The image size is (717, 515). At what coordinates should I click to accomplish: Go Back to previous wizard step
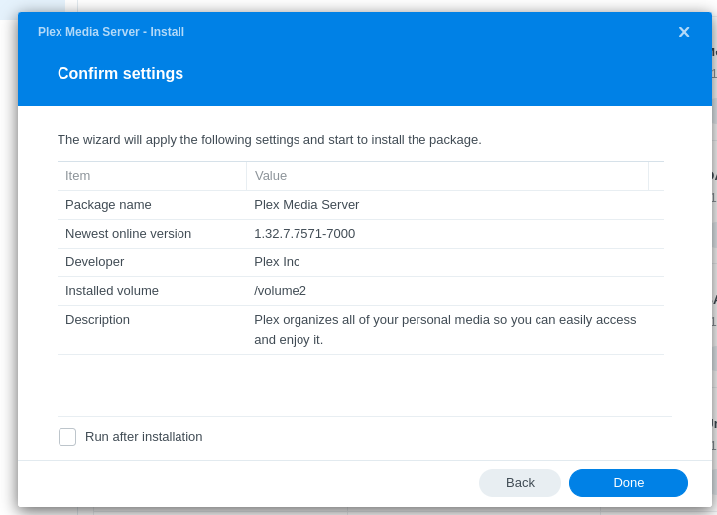[520, 483]
